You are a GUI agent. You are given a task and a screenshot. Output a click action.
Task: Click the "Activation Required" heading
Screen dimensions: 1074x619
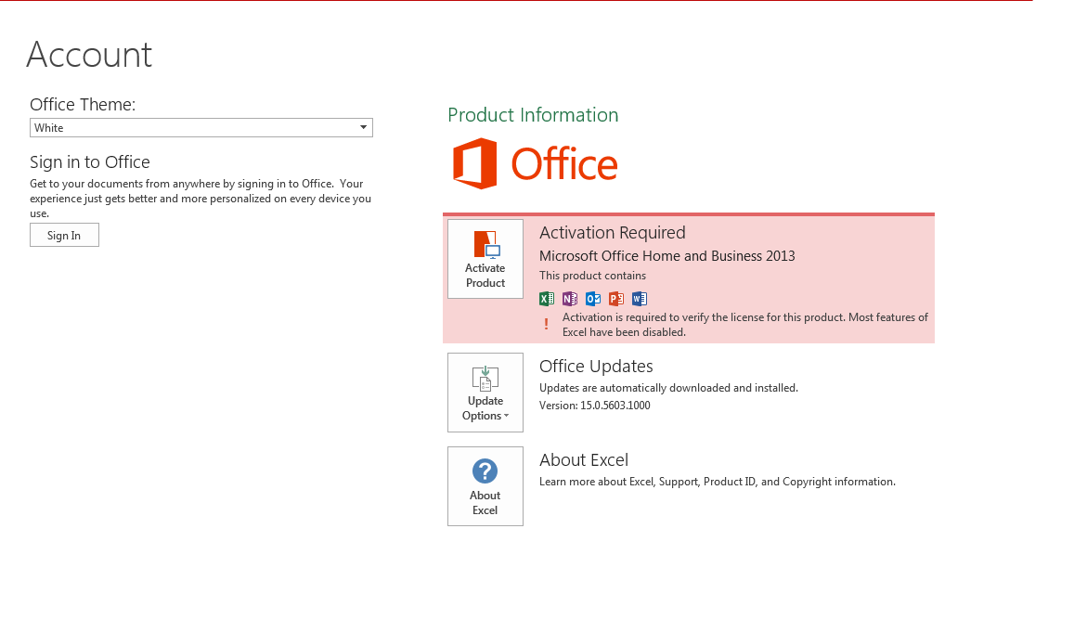(x=613, y=233)
